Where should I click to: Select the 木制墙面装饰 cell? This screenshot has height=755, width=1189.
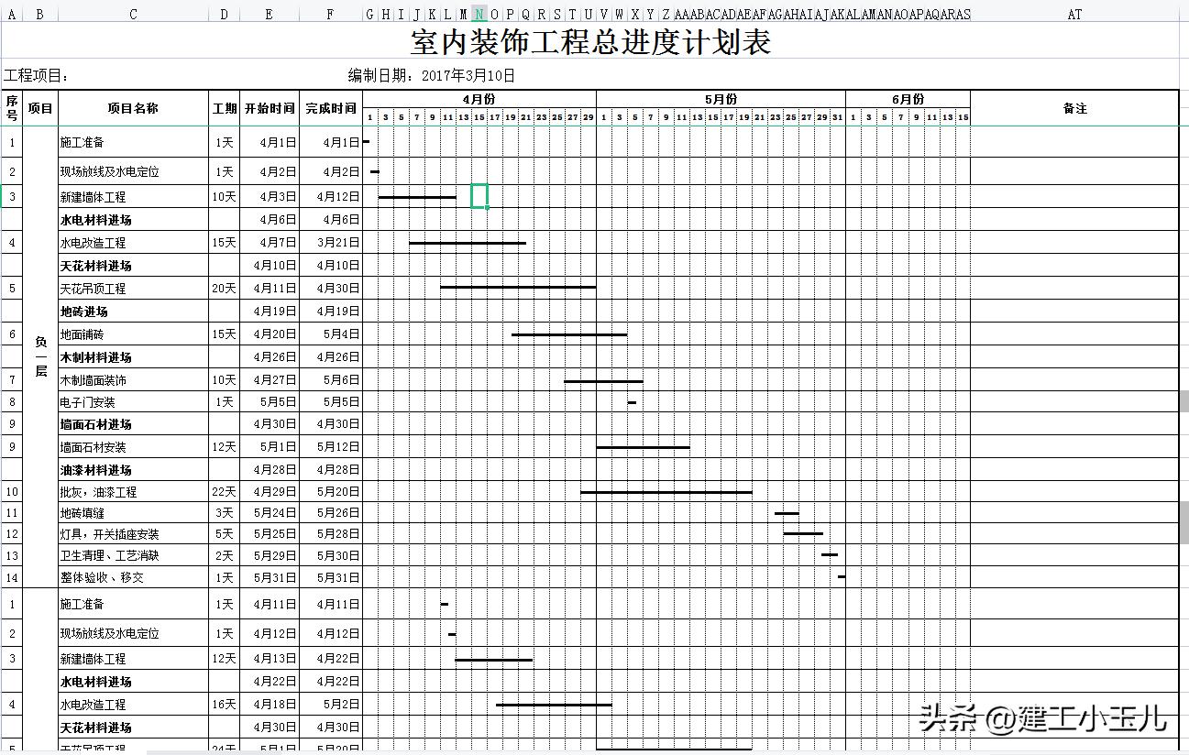point(133,380)
